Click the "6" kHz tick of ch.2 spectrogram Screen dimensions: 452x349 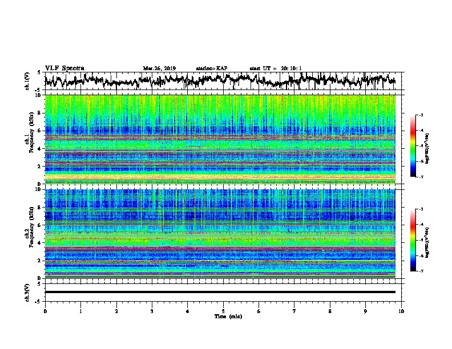coord(39,225)
